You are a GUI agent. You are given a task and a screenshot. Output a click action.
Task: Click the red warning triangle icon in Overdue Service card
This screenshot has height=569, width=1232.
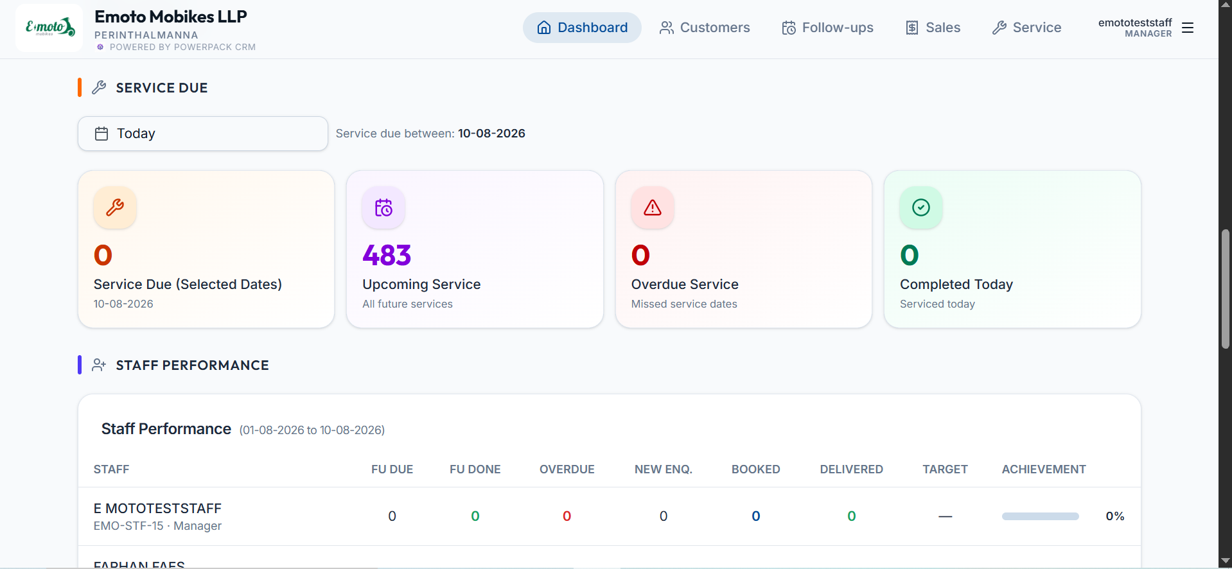pos(653,207)
